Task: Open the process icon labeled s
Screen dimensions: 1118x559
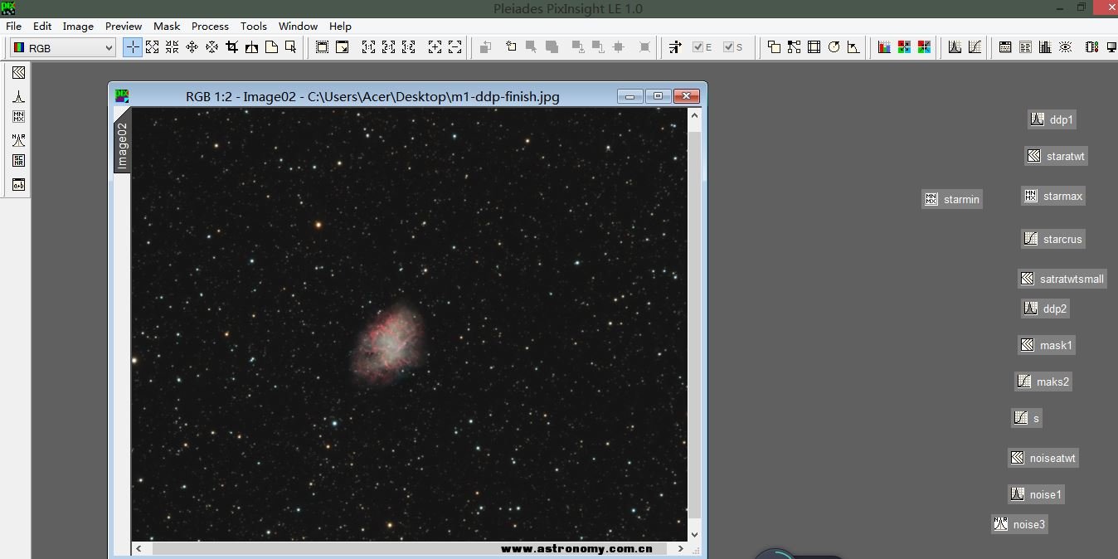Action: coord(1027,418)
